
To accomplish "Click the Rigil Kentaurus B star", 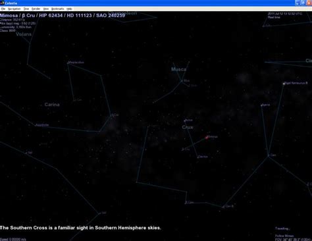I will [284, 84].
